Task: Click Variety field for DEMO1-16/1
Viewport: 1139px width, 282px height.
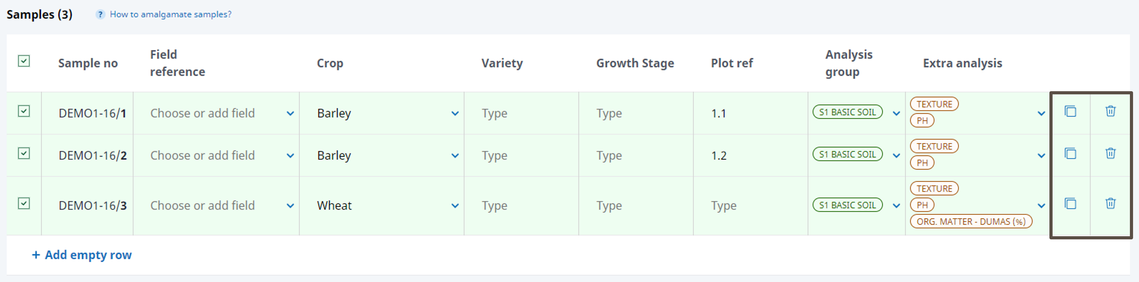Action: [x=521, y=114]
